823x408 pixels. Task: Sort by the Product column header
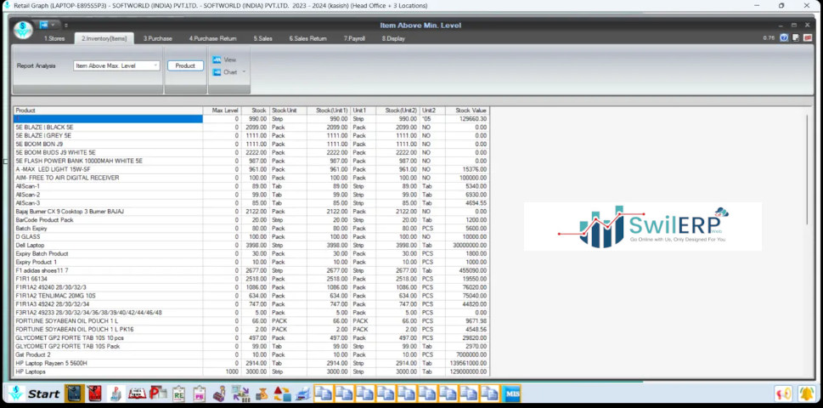pyautogui.click(x=108, y=110)
